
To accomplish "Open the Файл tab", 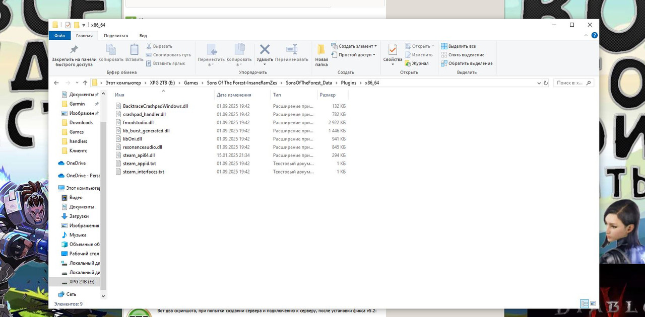I will (59, 36).
